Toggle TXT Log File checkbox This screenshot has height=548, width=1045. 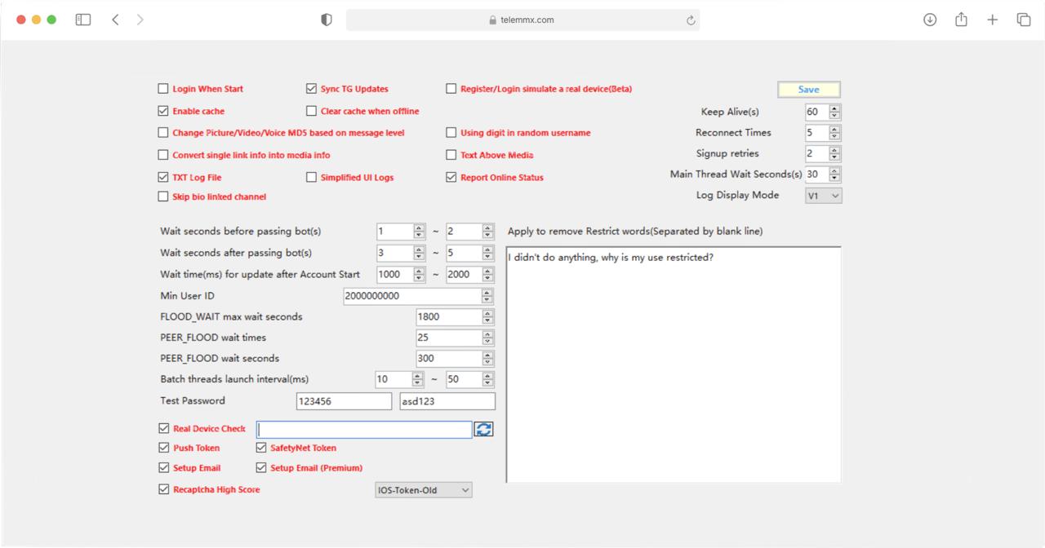163,177
